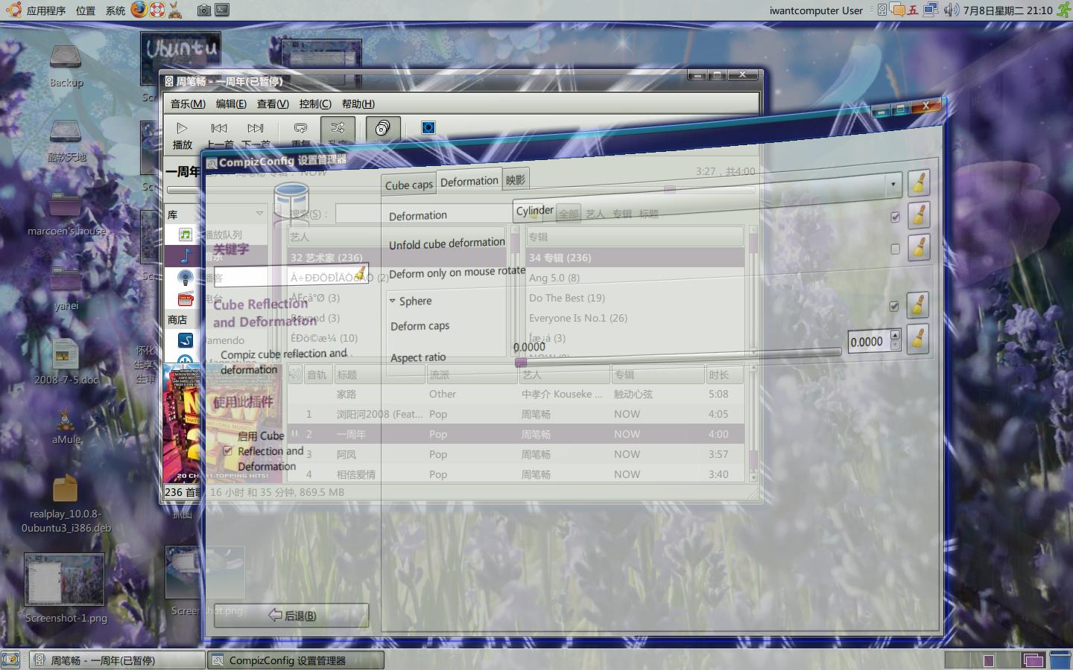Image resolution: width=1073 pixels, height=670 pixels.
Task: Collapse the Sphere expander section
Action: click(392, 301)
